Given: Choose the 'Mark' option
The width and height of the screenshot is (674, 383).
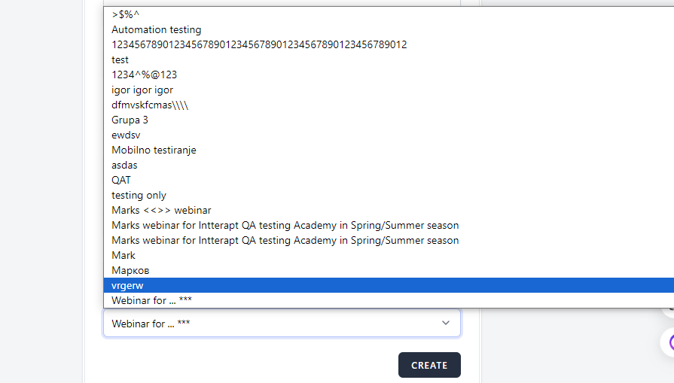Looking at the screenshot, I should [x=124, y=256].
